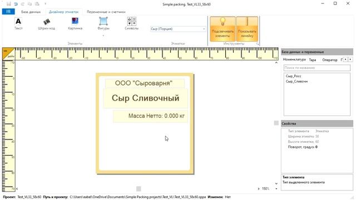
Task: Toggle Показывать линейку ruler display
Action: [x=247, y=29]
